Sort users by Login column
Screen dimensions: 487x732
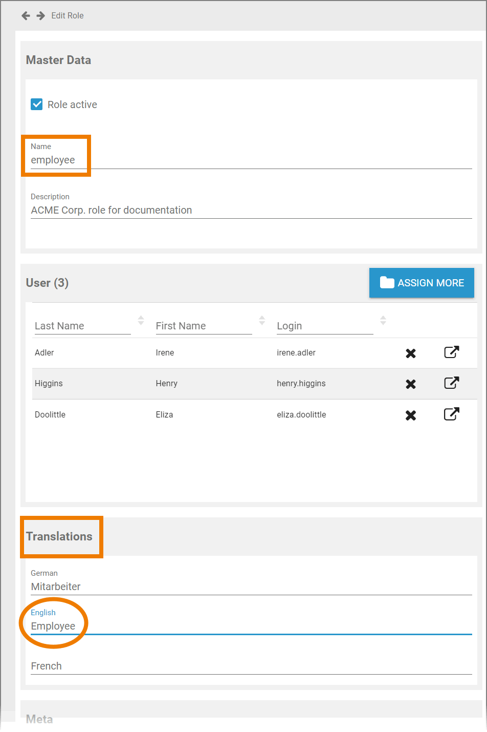383,321
